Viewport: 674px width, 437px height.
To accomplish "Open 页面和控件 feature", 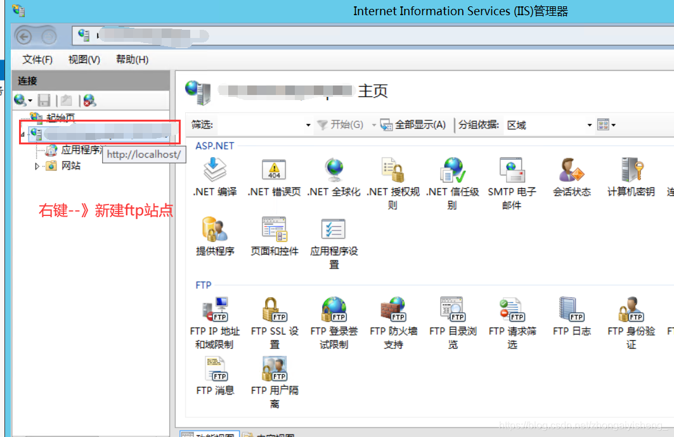I will point(275,236).
